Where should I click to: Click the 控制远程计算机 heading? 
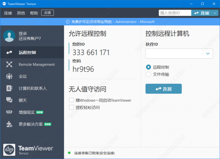coord(167,34)
